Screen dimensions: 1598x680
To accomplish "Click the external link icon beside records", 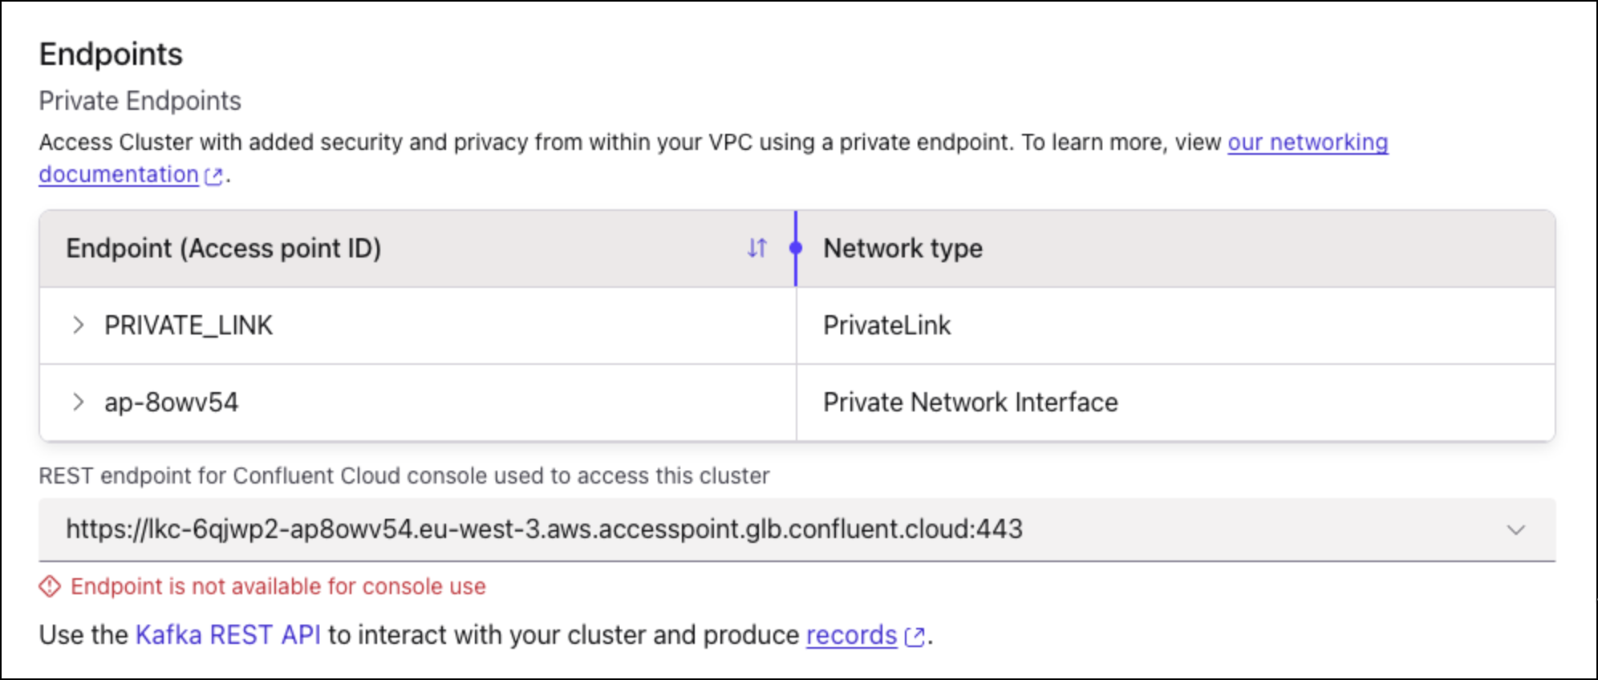I will 914,636.
